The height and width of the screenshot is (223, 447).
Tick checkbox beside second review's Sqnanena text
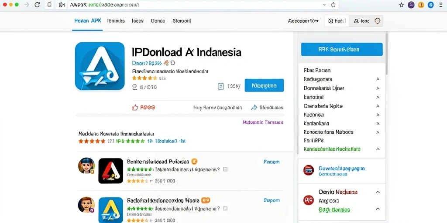click(225, 208)
